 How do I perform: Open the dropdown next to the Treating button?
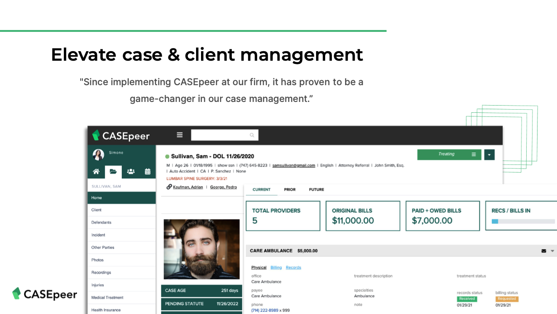(x=489, y=155)
